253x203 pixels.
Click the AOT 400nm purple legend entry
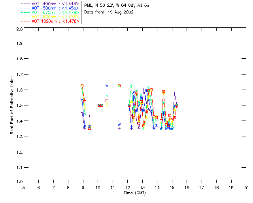coord(51,4)
